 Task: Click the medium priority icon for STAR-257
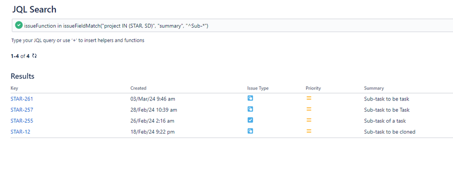click(x=309, y=109)
